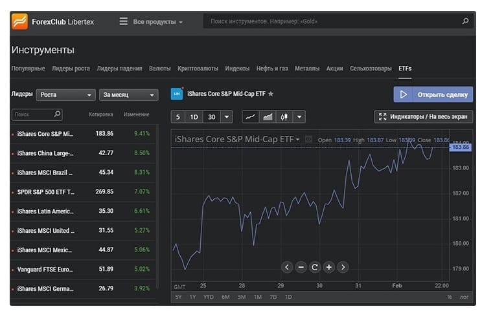Toggle logarithmic scale on chart
Viewport: 493px width, 322px height.
pyautogui.click(x=464, y=297)
